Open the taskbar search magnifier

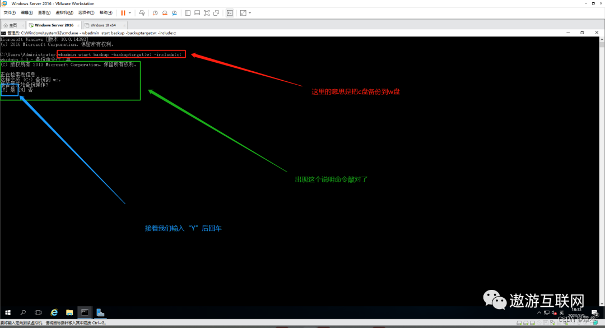[x=23, y=312]
